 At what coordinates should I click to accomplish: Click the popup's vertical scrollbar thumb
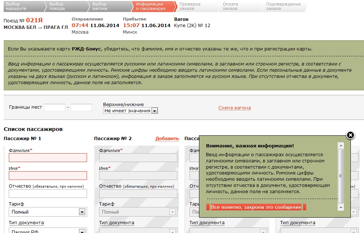(x=341, y=176)
